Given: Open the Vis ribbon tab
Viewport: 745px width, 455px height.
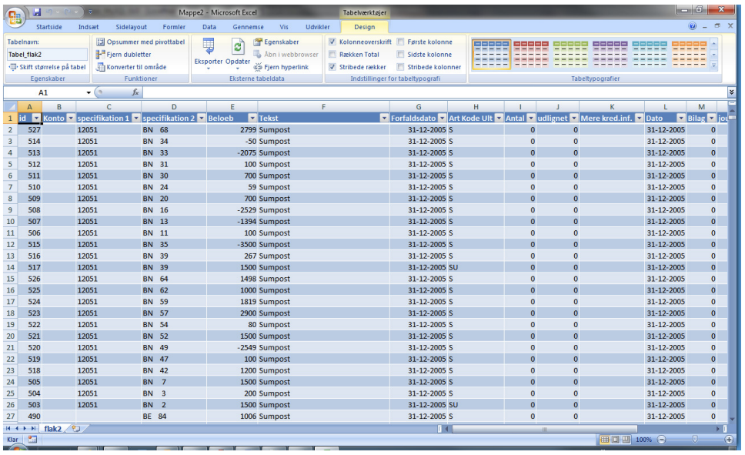Looking at the screenshot, I should point(284,27).
